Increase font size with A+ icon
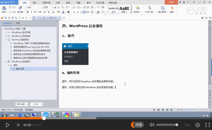Image resolution: width=212 pixels, height=130 pixels. click(x=55, y=7)
